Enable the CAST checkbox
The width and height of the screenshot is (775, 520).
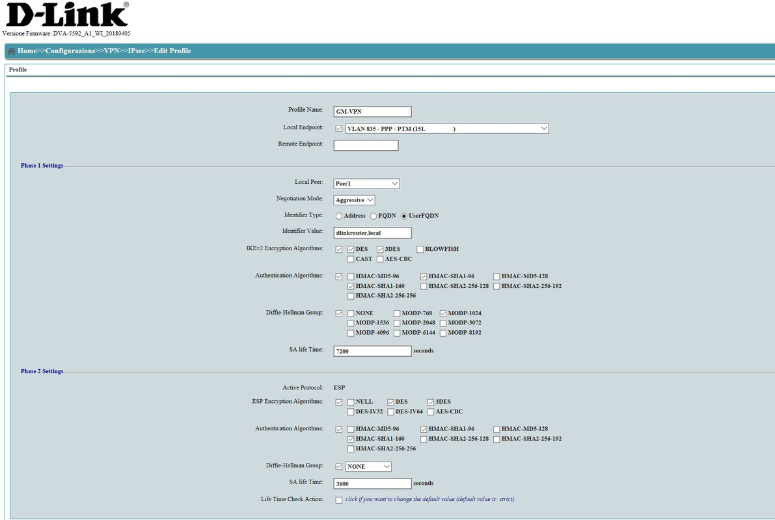(x=351, y=259)
